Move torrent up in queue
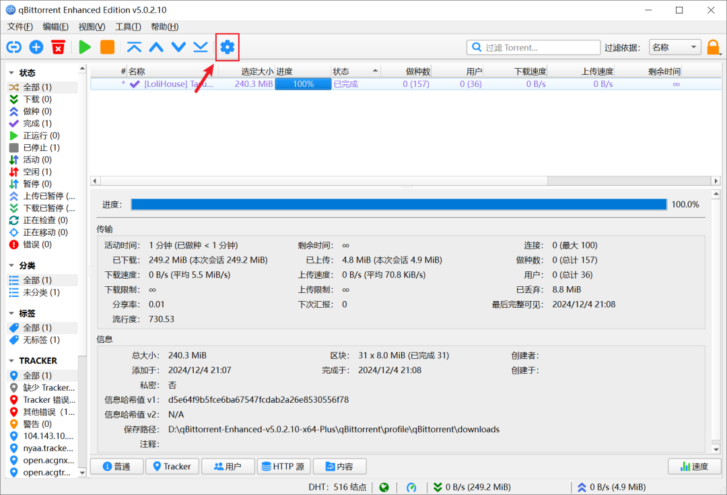727x495 pixels. point(156,47)
